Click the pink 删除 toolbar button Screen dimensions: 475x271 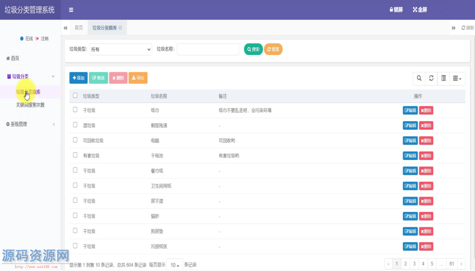pyautogui.click(x=118, y=78)
